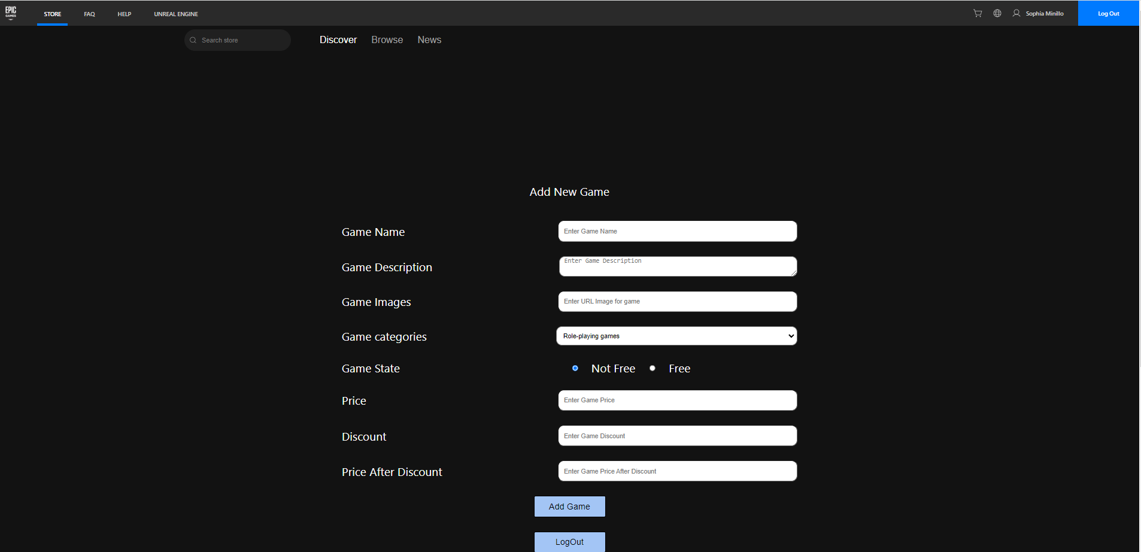Focus the Enter Game Discount field
Image resolution: width=1141 pixels, height=552 pixels.
tap(678, 436)
